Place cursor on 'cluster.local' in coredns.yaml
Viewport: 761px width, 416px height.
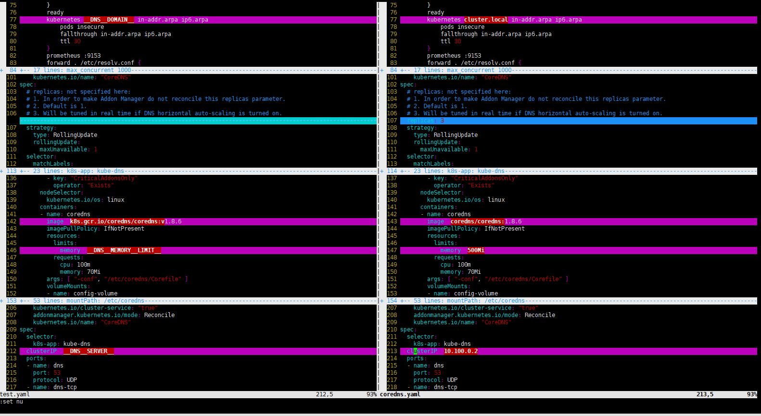pos(486,20)
